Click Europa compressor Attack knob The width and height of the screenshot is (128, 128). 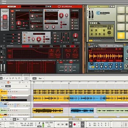66,67
